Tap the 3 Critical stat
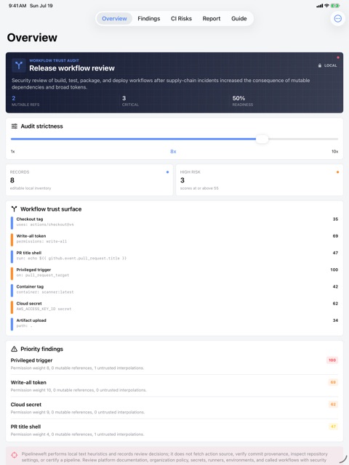Viewport: 349px width, 465px height. click(130, 101)
